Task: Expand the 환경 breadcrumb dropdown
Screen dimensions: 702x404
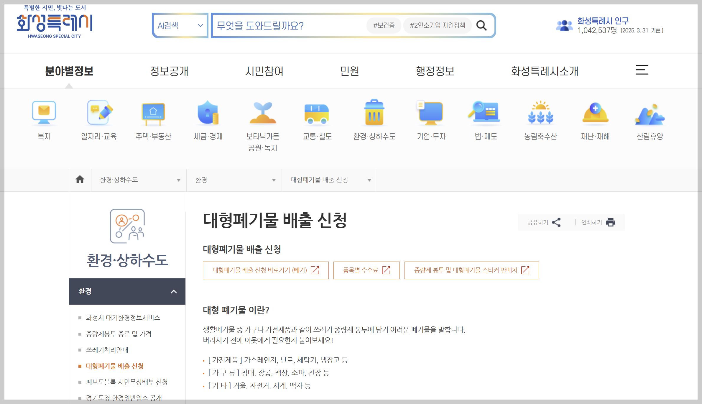Action: [273, 180]
